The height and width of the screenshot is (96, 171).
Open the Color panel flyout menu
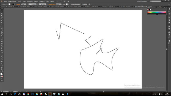[166, 8]
